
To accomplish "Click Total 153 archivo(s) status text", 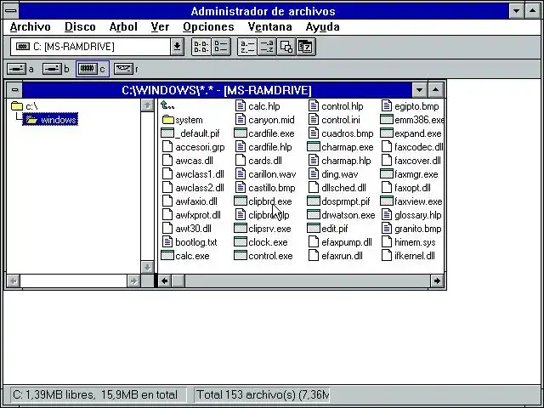I will pos(263,394).
